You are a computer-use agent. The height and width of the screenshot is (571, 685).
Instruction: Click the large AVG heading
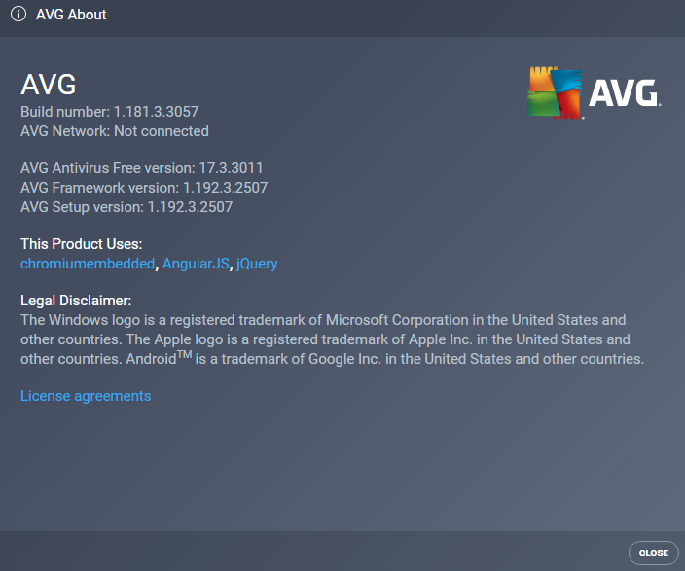[x=49, y=85]
